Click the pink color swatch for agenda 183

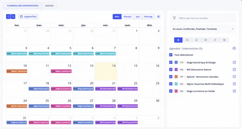tap(176, 91)
